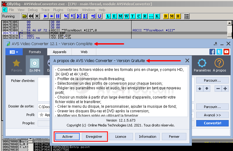
Task: Open AVS Facebook page icon
Action: pyautogui.click(x=212, y=52)
